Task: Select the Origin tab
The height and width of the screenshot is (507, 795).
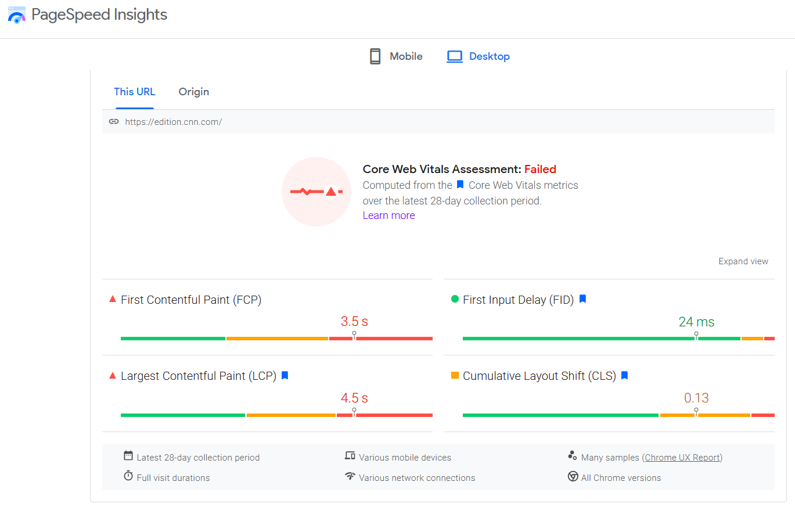Action: click(194, 92)
